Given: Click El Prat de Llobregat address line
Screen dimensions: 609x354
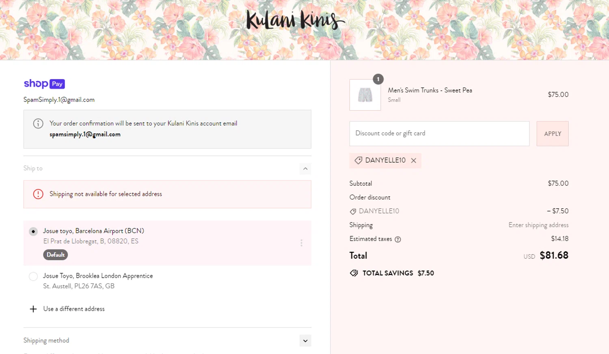Looking at the screenshot, I should pos(91,241).
